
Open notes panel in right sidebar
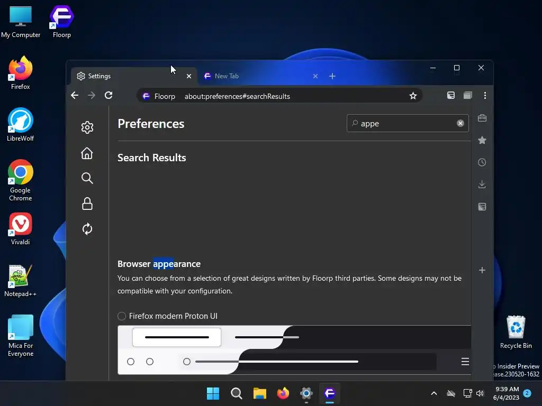482,207
